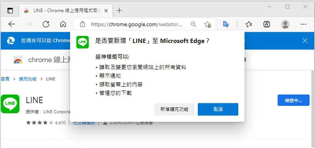Click 首頁 breadcrumb link
315x148 pixels.
point(5,79)
